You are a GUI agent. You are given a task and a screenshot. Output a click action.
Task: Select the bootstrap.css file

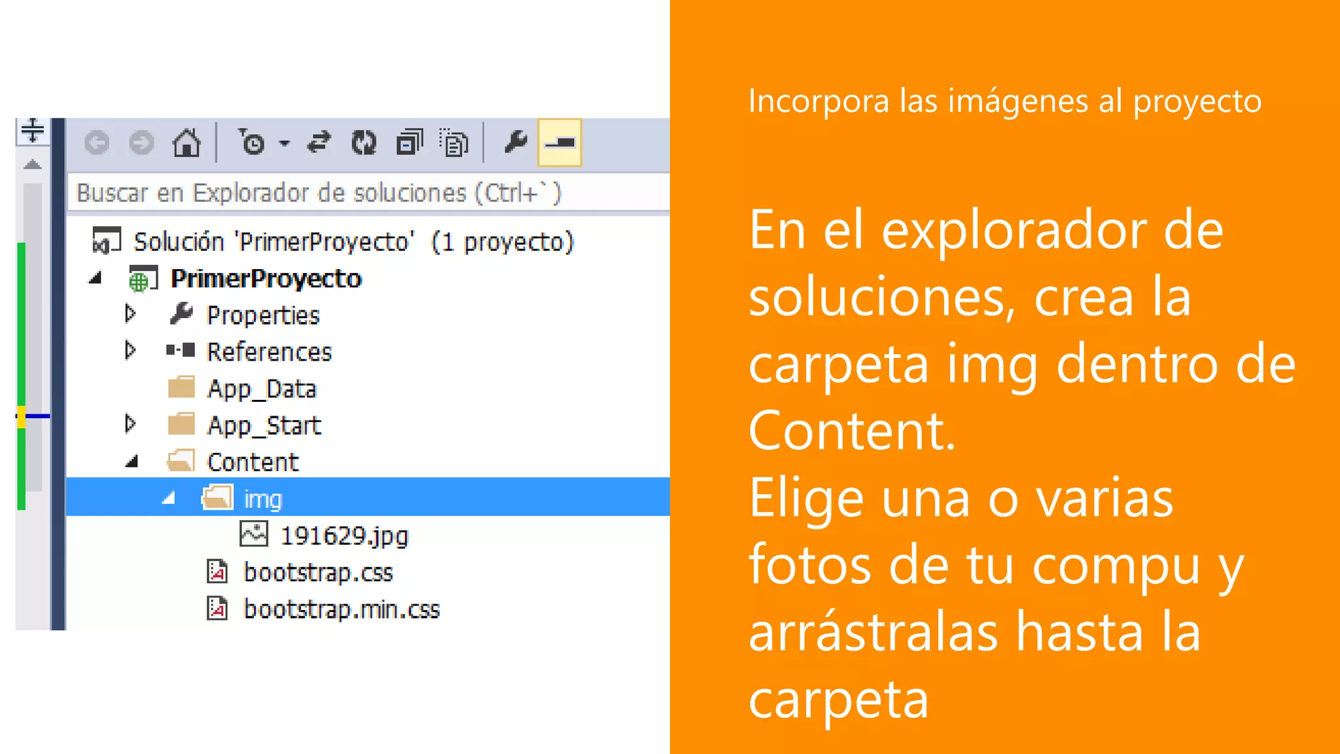tap(318, 573)
